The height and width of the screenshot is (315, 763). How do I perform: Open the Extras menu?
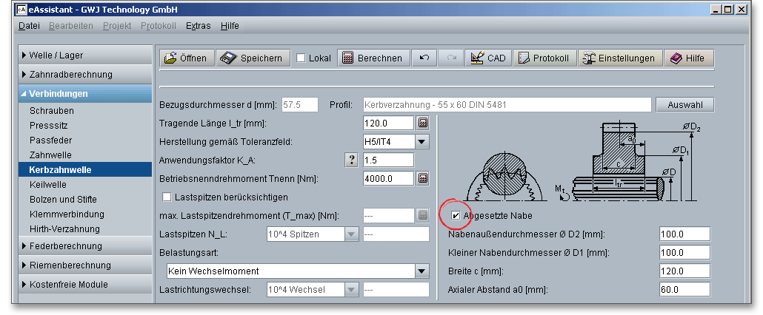point(198,25)
